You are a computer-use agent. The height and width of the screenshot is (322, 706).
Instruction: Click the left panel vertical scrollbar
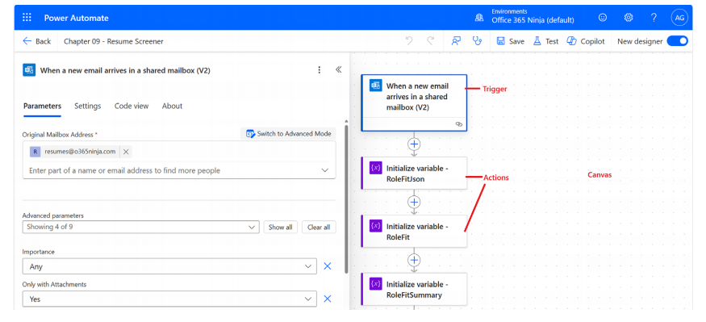pyautogui.click(x=346, y=199)
